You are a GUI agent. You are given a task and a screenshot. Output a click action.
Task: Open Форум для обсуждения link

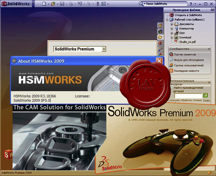(x=189, y=60)
